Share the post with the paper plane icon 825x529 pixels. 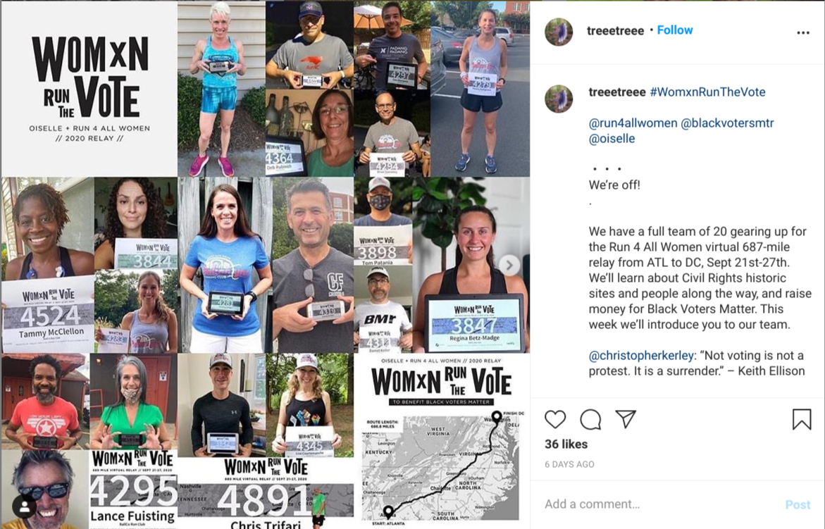pyautogui.click(x=626, y=418)
